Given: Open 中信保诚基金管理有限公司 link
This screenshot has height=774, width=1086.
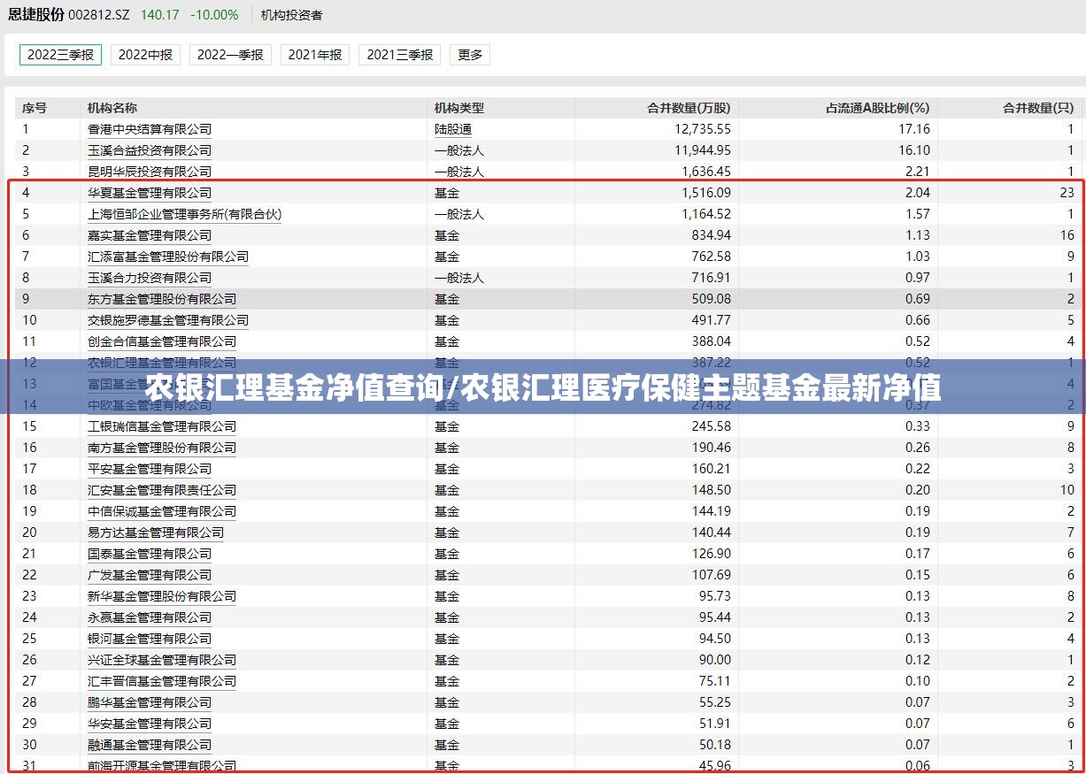Looking at the screenshot, I should [162, 511].
